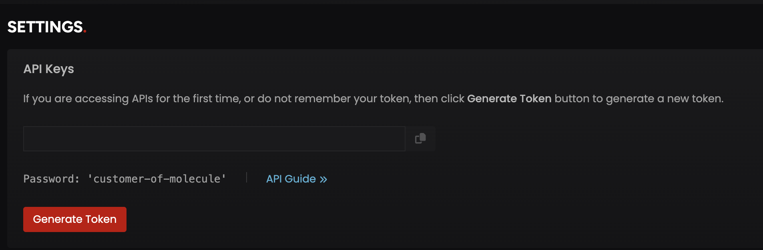
Task: Click the vertical divider beside API Guide
Action: [247, 177]
